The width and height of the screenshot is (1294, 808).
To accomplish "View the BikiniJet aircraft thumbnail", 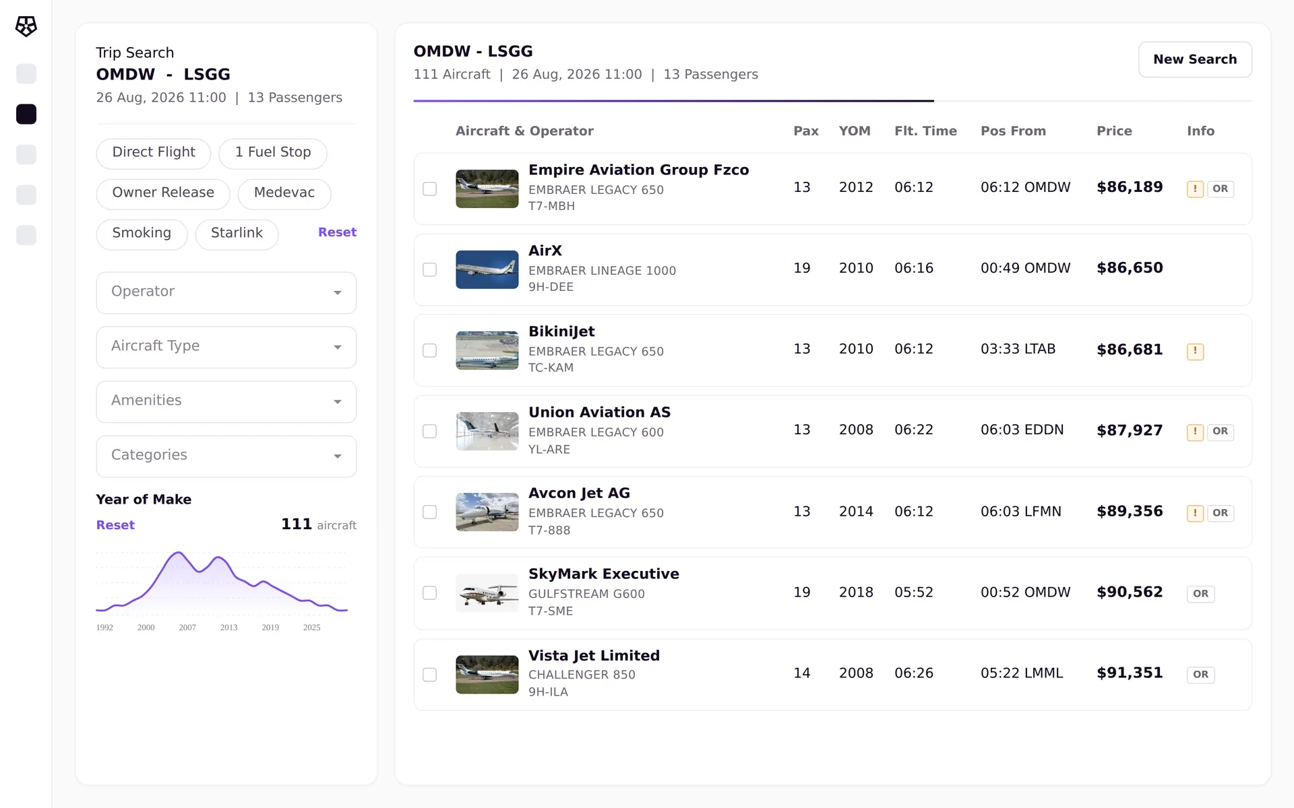I will (487, 350).
